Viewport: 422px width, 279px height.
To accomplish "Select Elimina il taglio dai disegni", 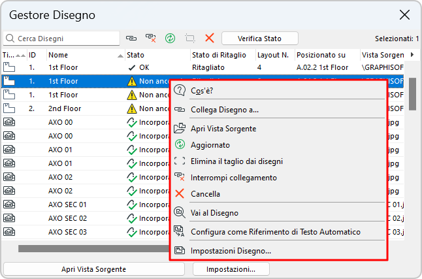I will click(236, 161).
